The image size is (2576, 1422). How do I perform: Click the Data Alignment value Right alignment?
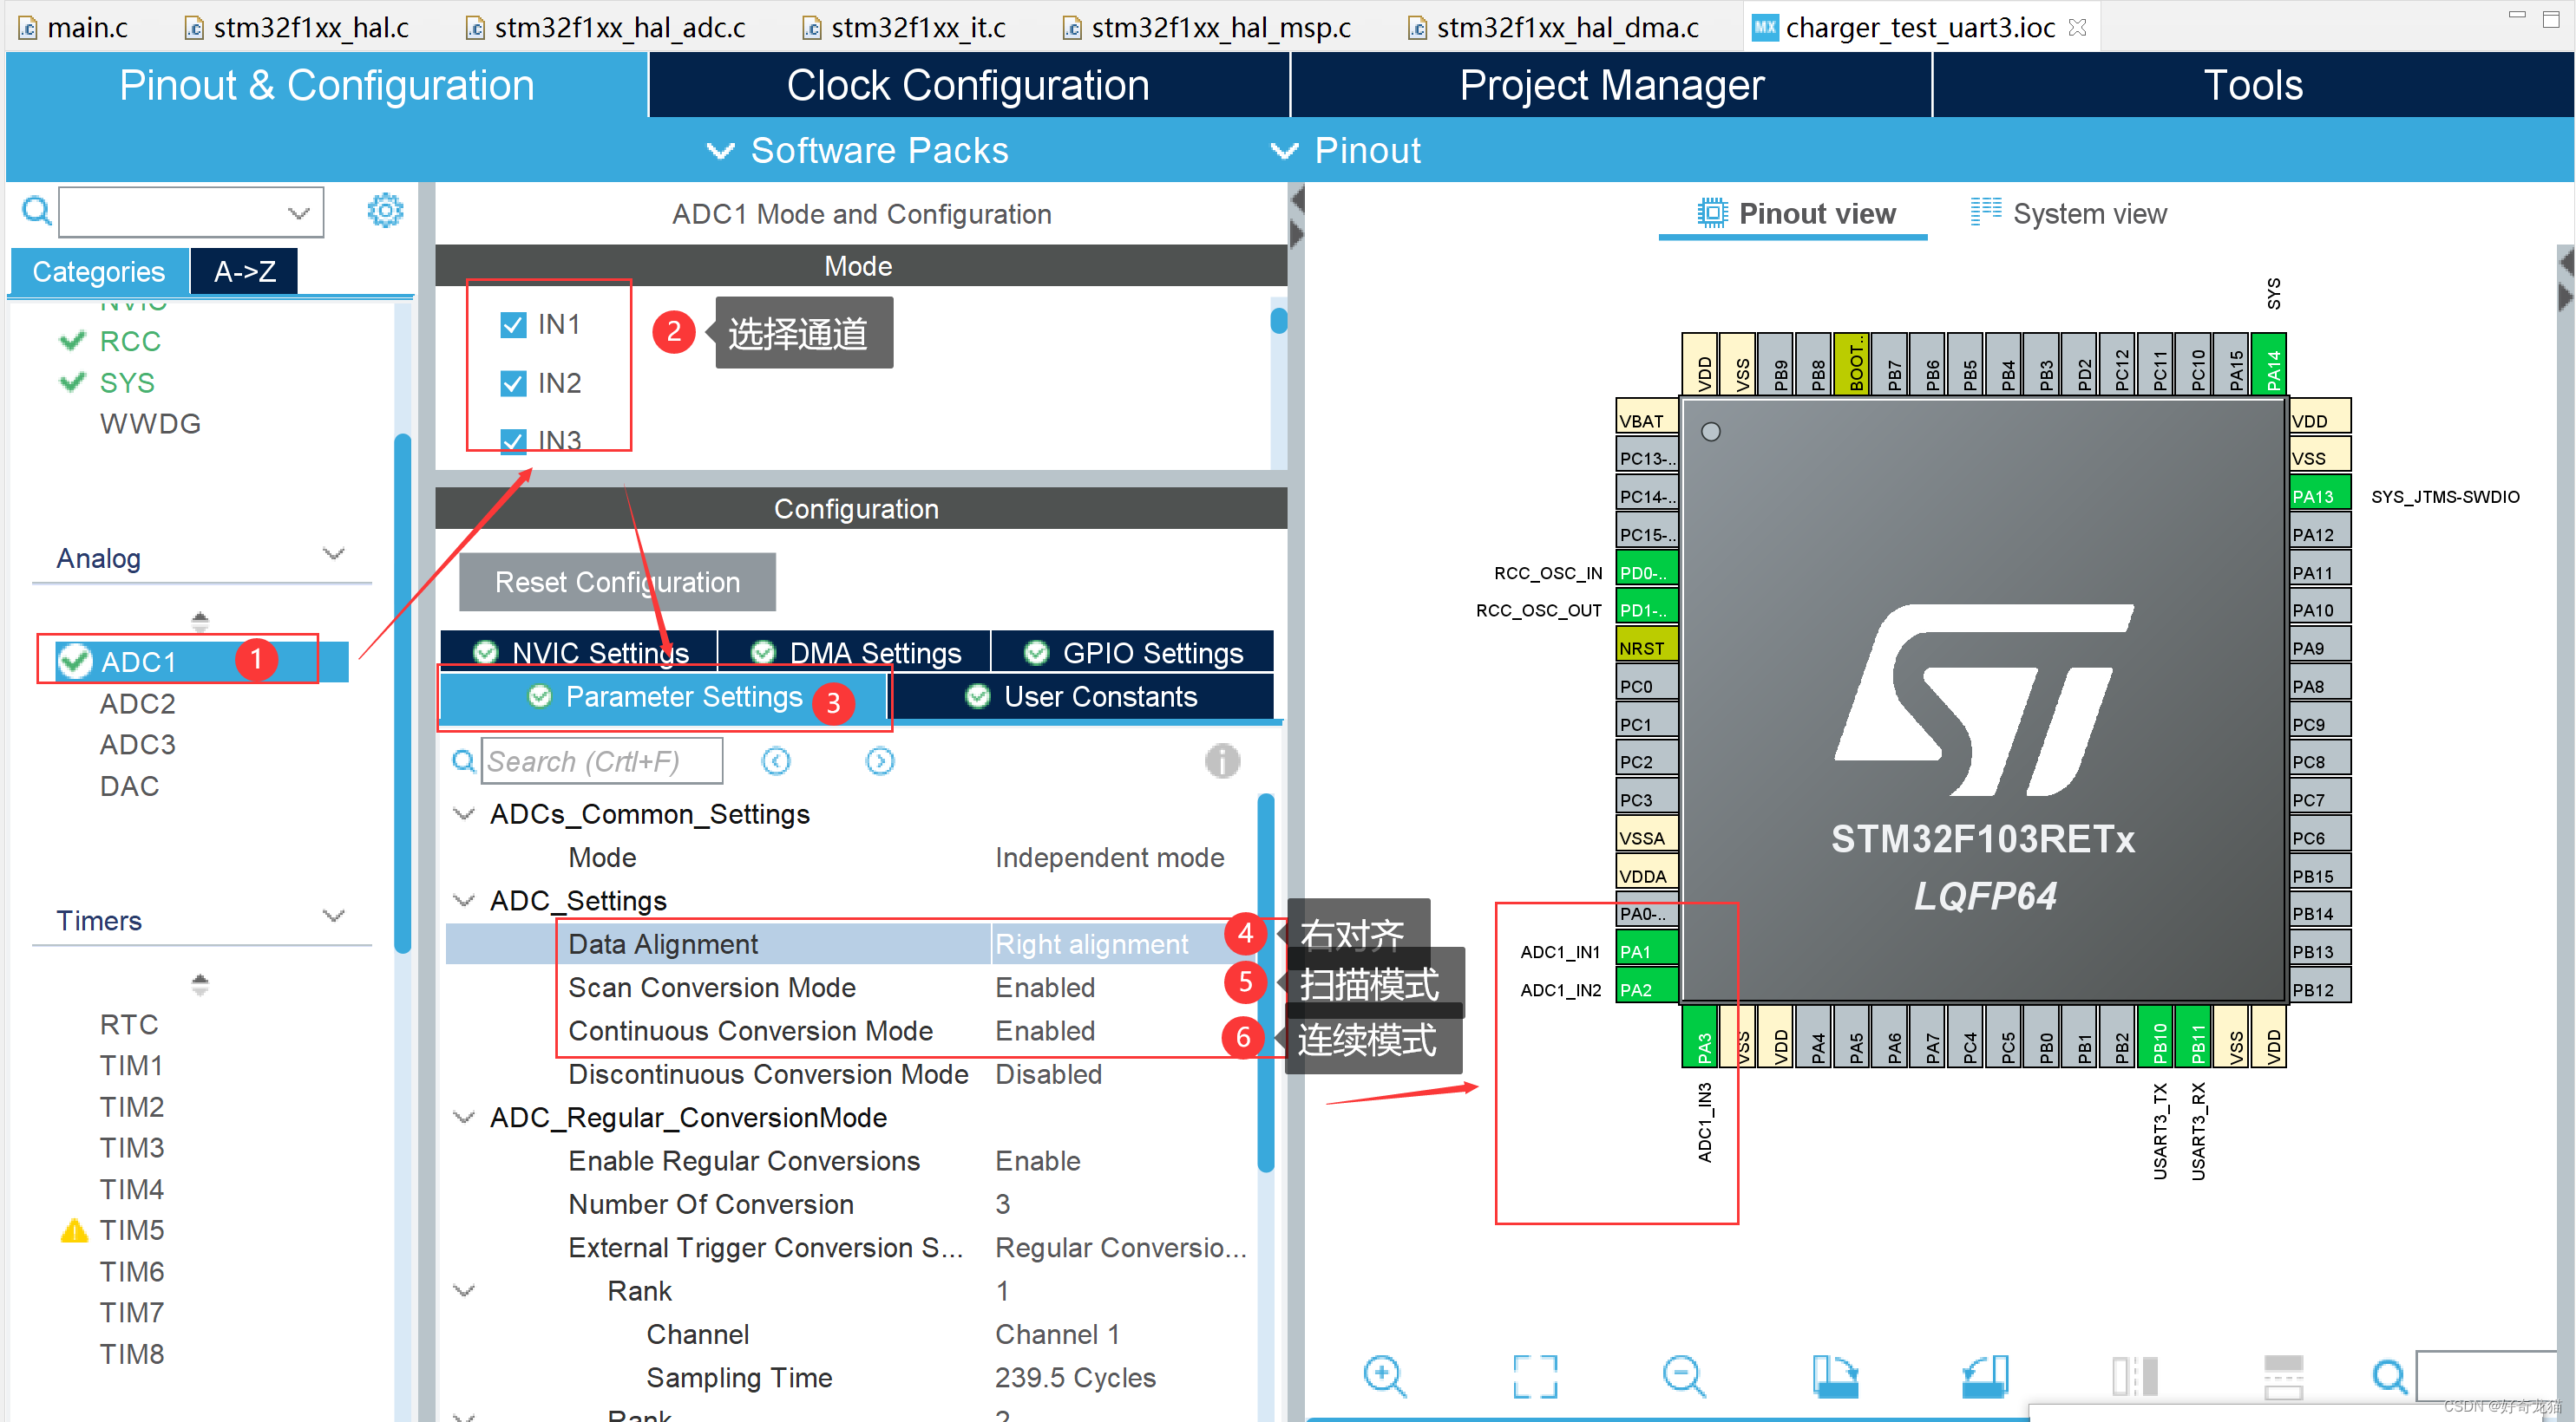point(1092,943)
